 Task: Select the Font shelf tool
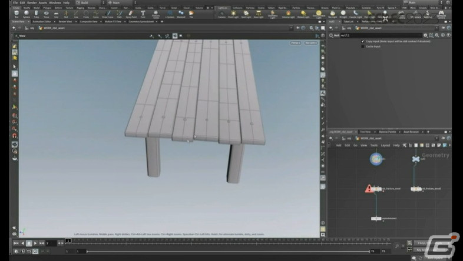pos(143,14)
